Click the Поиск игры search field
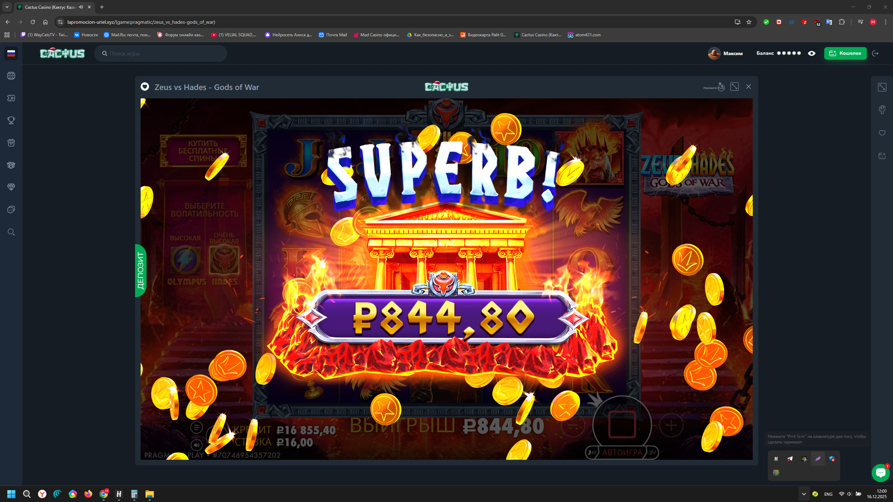Image resolution: width=893 pixels, height=502 pixels. click(161, 53)
